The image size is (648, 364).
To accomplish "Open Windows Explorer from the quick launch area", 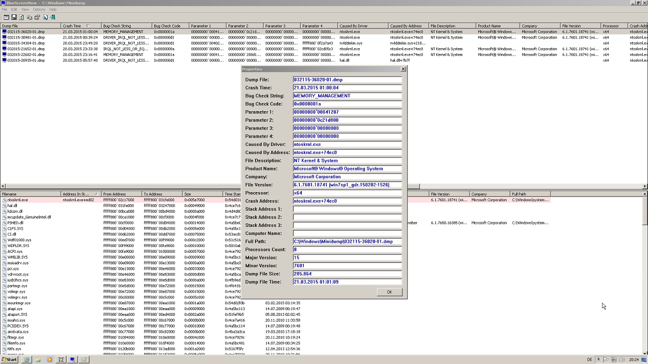I will coord(38,359).
